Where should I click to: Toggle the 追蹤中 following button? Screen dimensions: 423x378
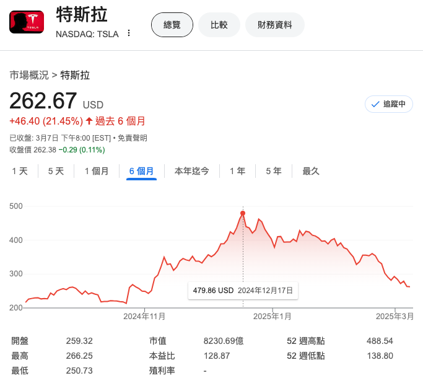(389, 104)
